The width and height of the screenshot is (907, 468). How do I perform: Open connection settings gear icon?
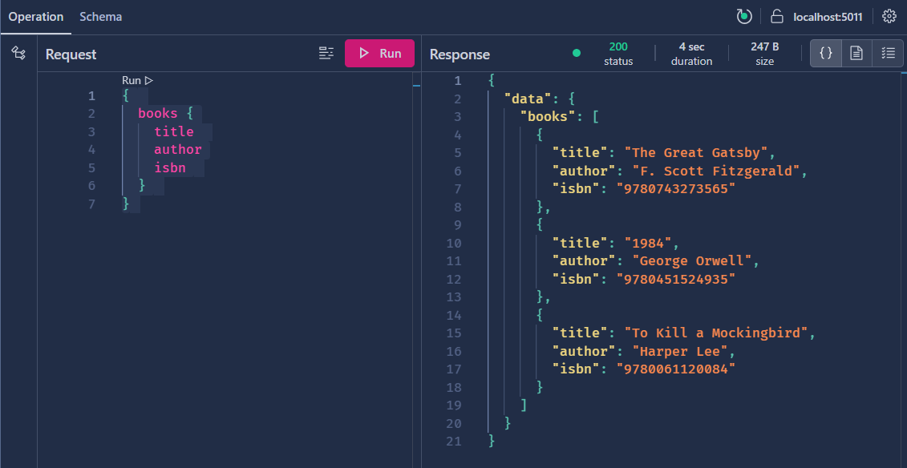coord(889,17)
